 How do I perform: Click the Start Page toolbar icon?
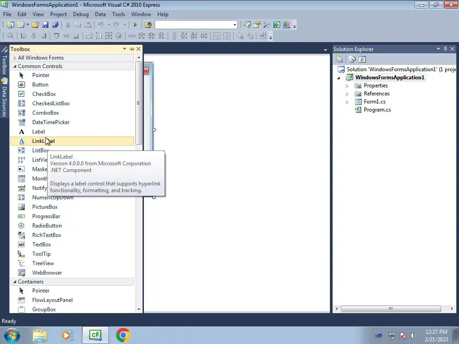[277, 25]
